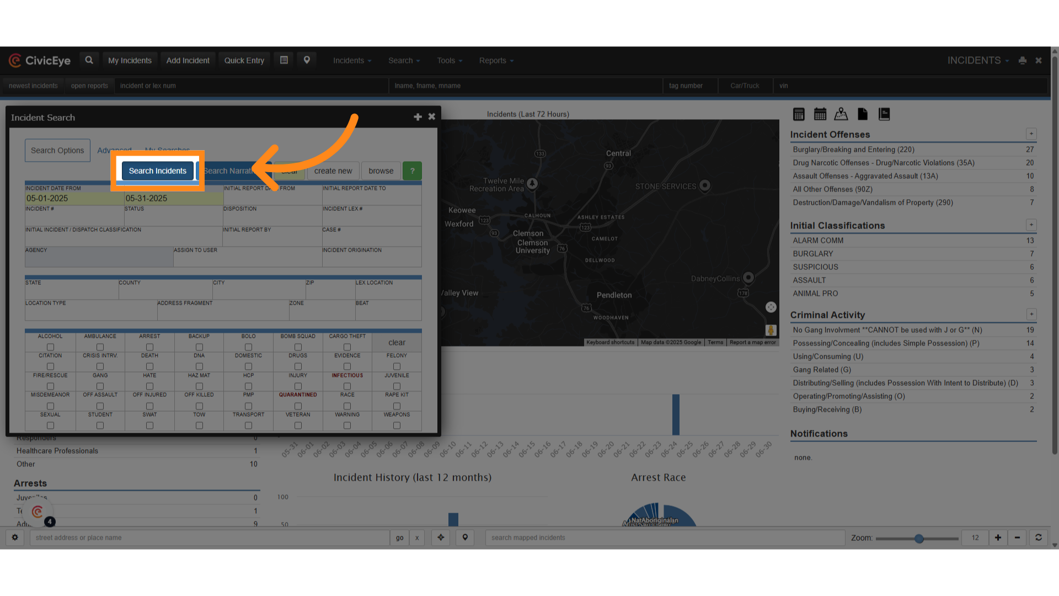Expand the Criminal Activity panel

click(x=1031, y=315)
